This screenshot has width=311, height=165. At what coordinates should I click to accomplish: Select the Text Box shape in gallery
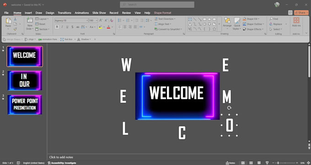[190, 19]
